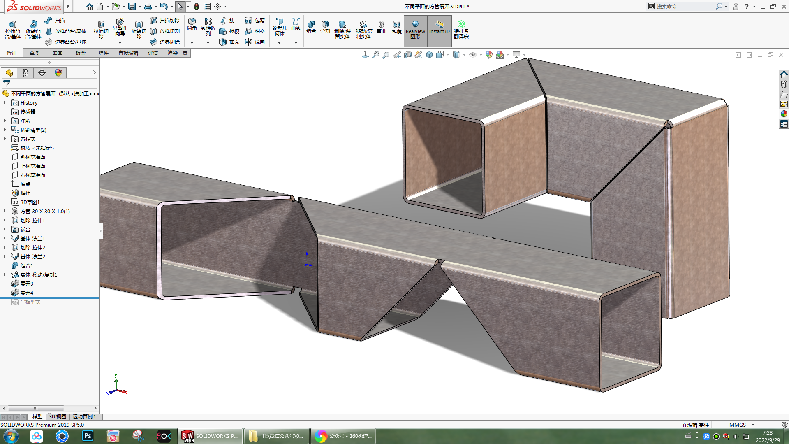Switch to the 草图 (Sketch) ribbon tab
789x444 pixels.
coord(35,53)
